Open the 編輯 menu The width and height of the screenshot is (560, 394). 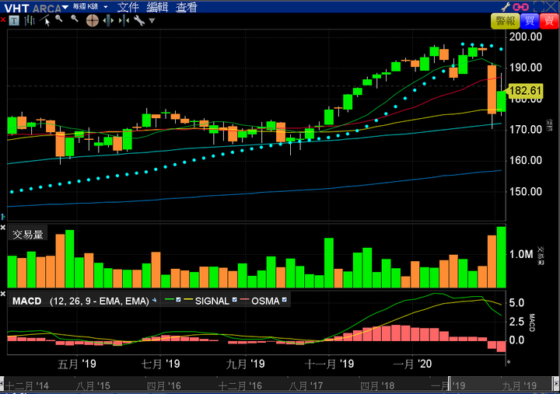coord(157,7)
